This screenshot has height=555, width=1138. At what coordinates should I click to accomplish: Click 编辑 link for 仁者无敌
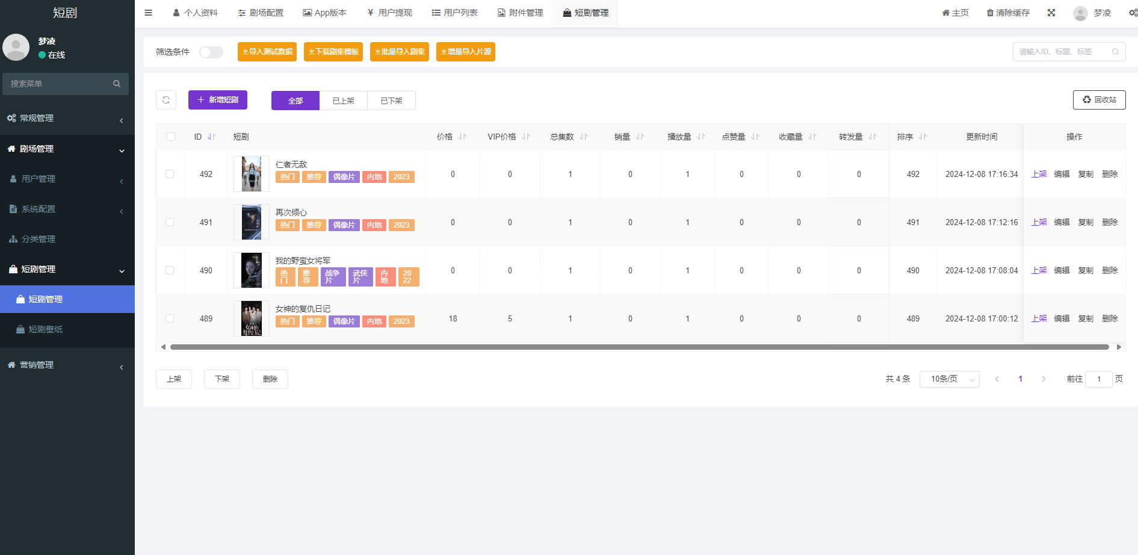pos(1062,174)
